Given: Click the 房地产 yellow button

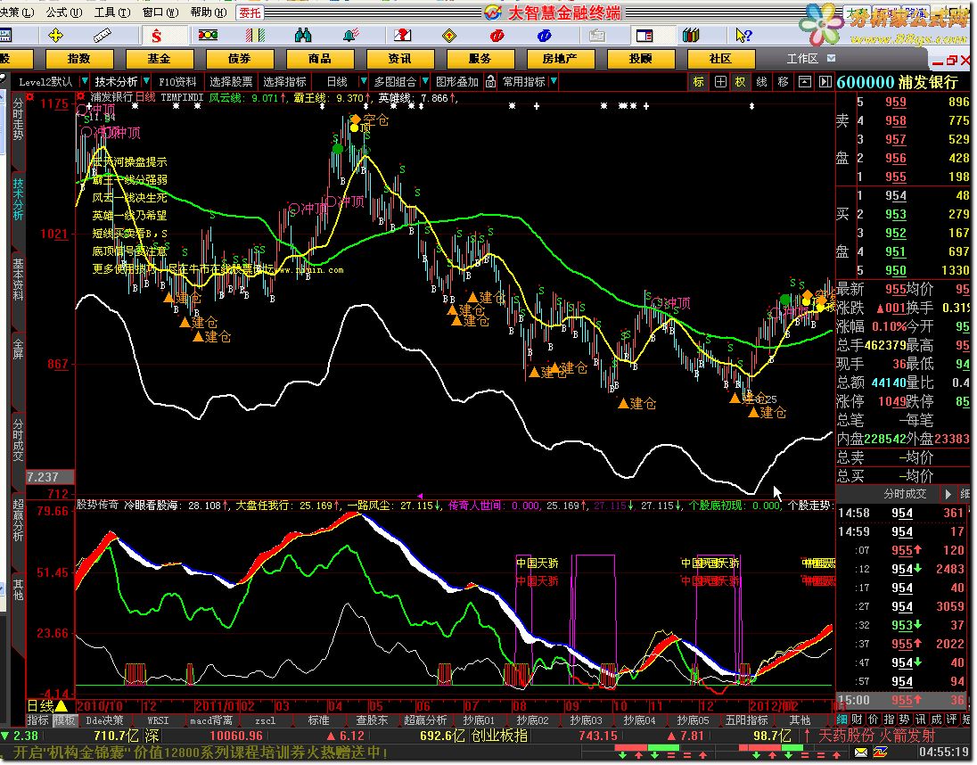Looking at the screenshot, I should (560, 59).
